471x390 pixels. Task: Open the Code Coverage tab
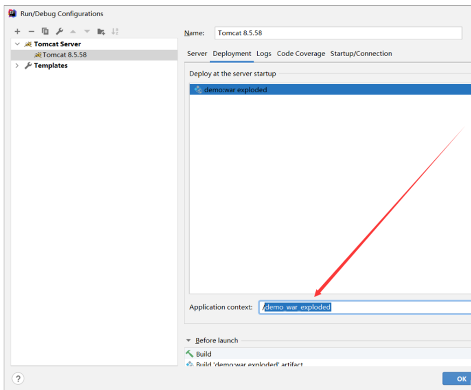(x=301, y=53)
